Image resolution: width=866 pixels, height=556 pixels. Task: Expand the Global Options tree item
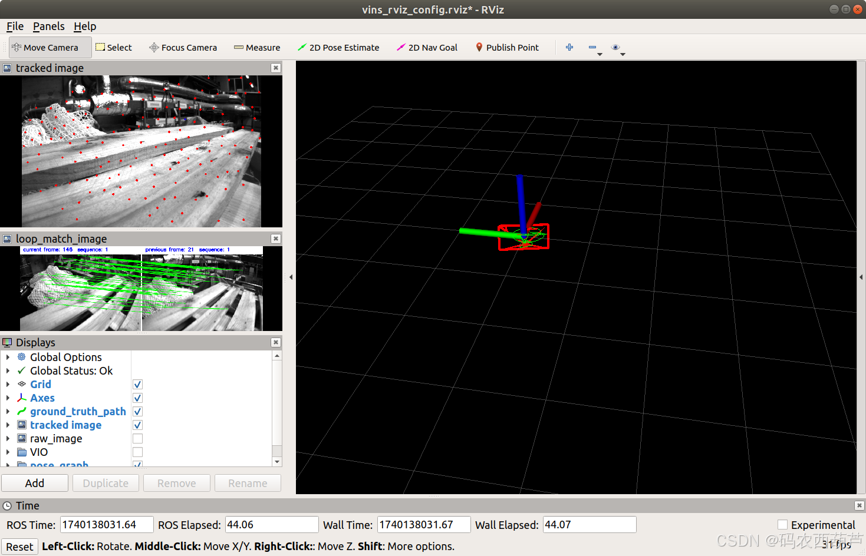pos(8,357)
